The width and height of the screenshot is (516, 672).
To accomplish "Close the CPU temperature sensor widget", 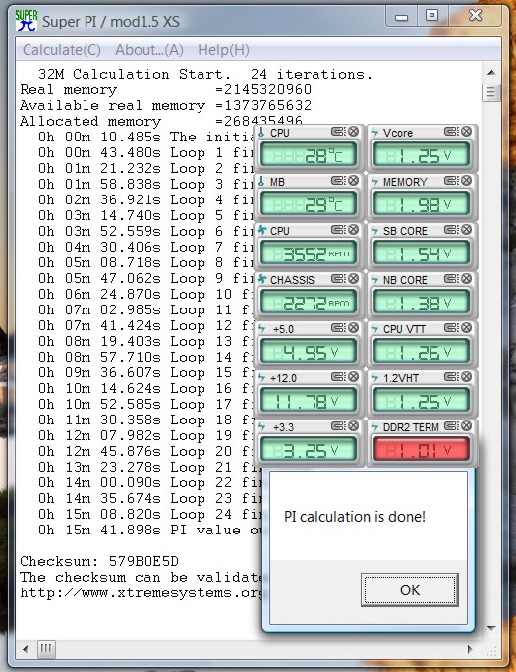I will tap(353, 132).
